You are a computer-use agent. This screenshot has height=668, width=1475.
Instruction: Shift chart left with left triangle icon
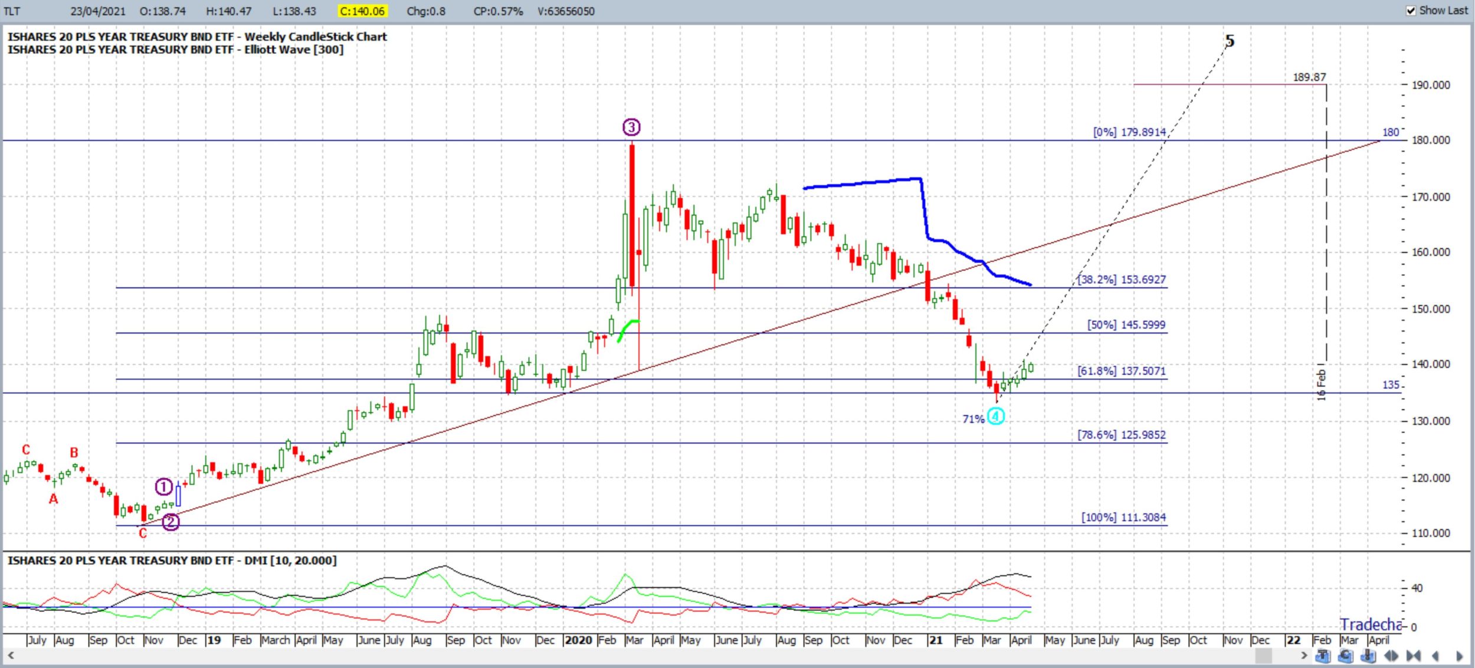(1435, 656)
